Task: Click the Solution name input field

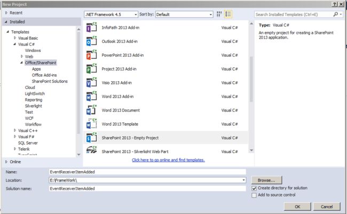Action: 147,188
